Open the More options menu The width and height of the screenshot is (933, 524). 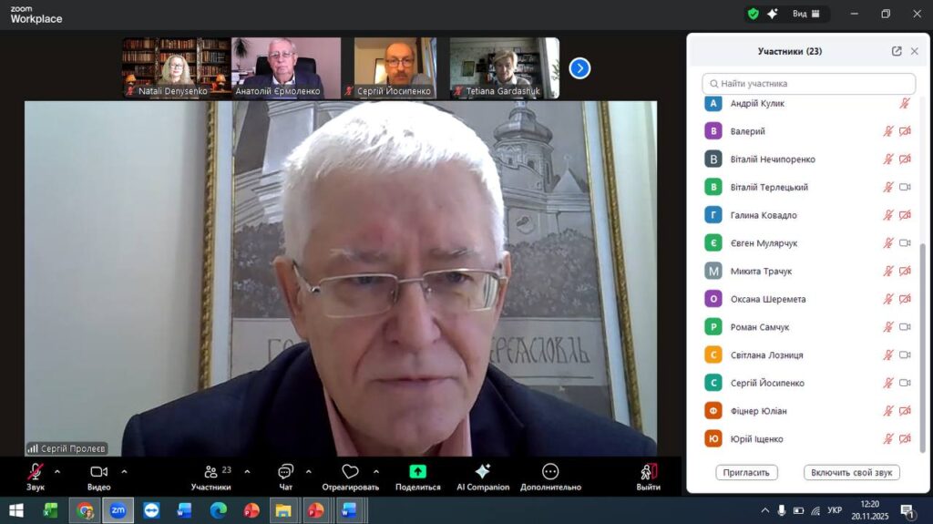coord(550,472)
